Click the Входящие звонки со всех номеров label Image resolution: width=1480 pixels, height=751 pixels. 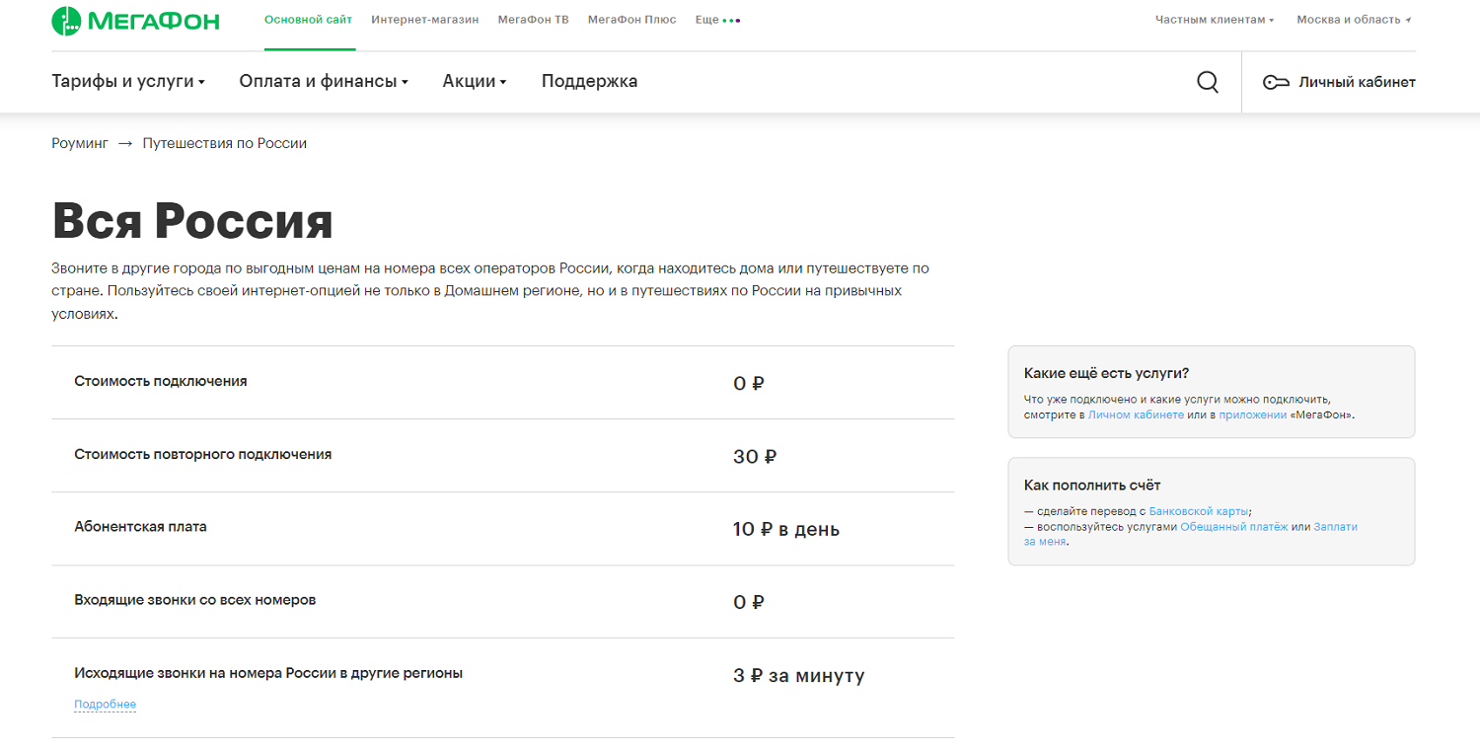(195, 600)
